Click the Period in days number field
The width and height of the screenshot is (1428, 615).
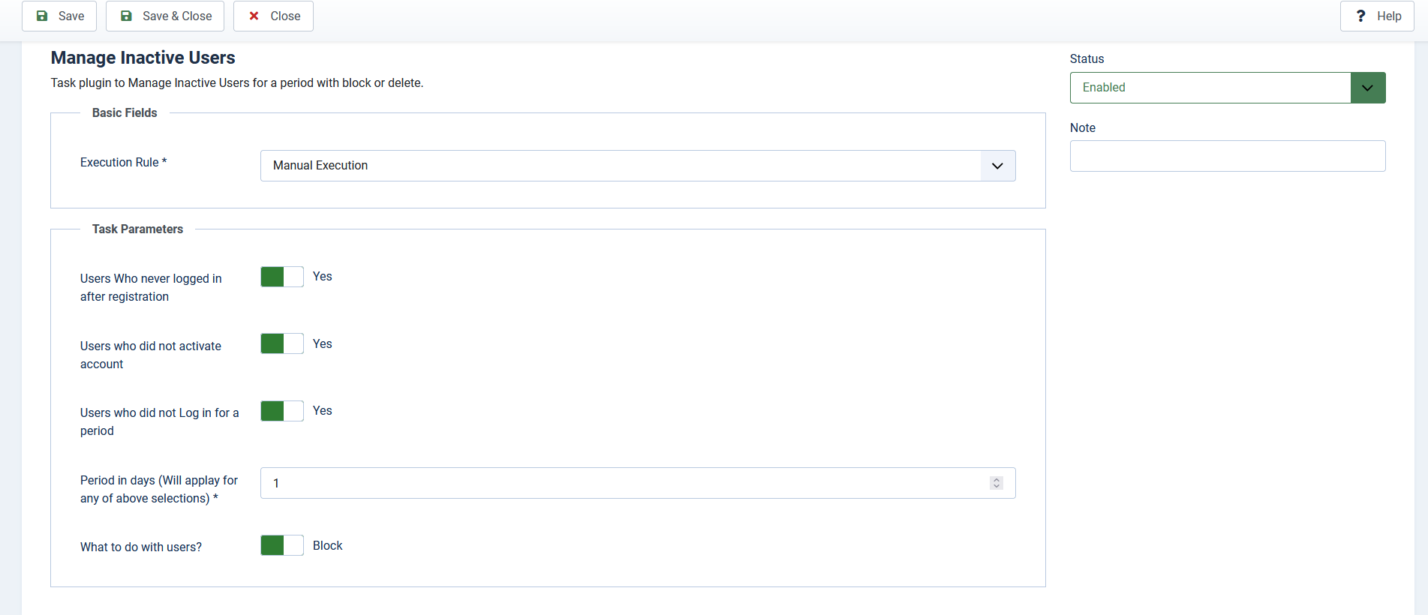[623, 483]
